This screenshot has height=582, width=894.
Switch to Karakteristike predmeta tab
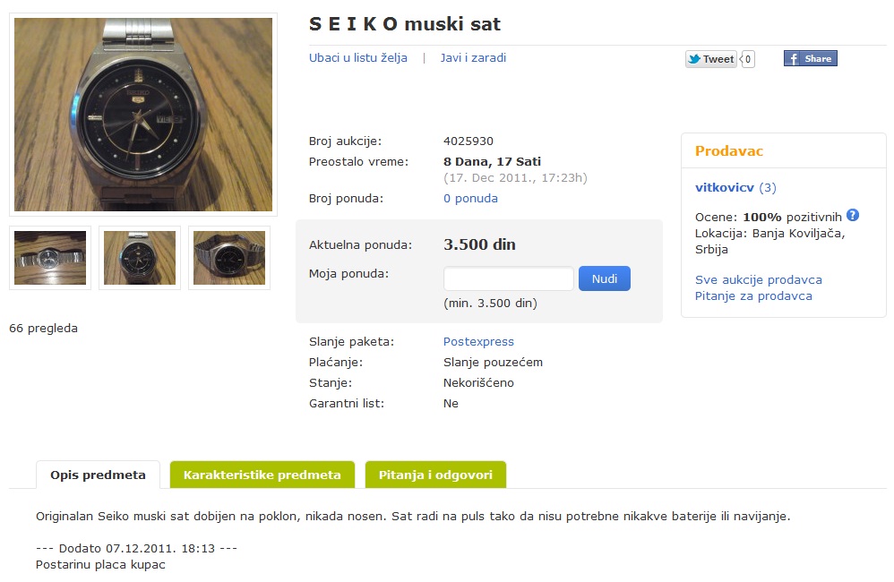[262, 475]
